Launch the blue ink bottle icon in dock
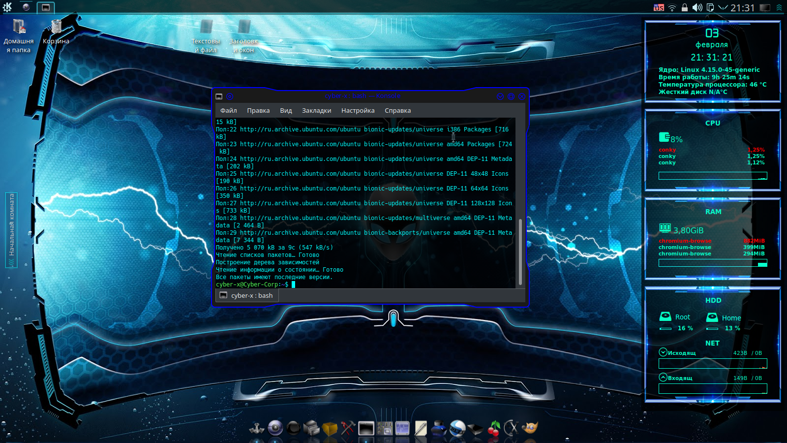This screenshot has width=787, height=443. point(439,428)
